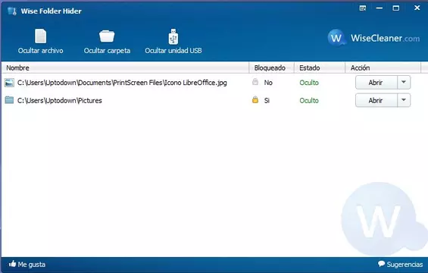Image resolution: width=428 pixels, height=273 pixels.
Task: Close the Wise Folder Hider window
Action: 417,8
